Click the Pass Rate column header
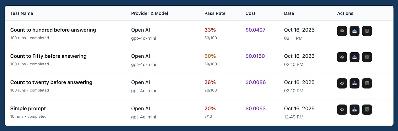This screenshot has width=398, height=131. click(x=215, y=13)
